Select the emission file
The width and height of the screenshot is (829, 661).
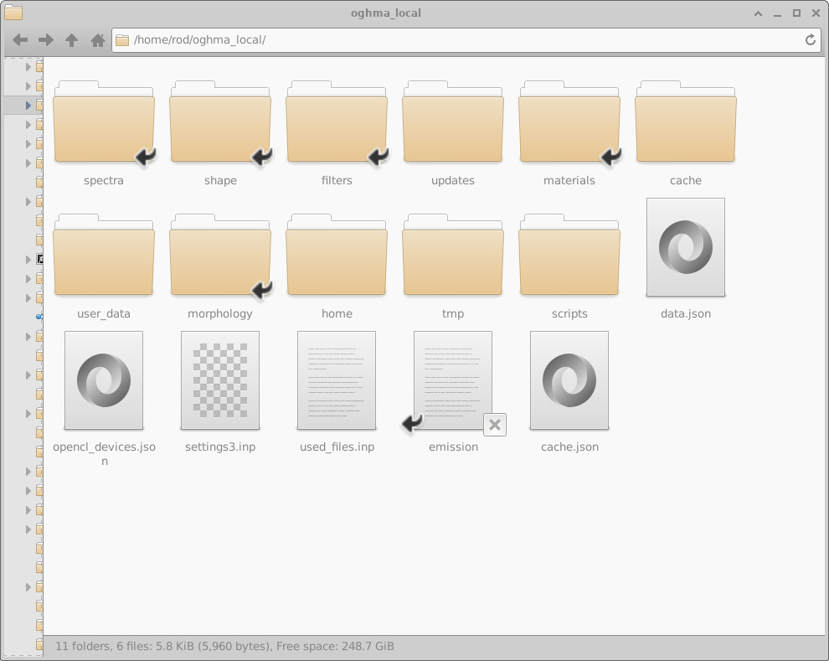[x=453, y=380]
